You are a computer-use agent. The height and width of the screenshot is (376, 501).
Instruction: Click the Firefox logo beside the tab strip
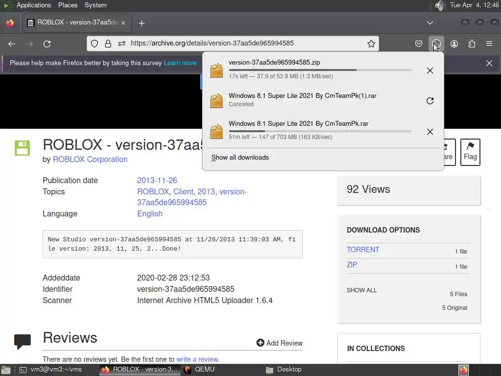pyautogui.click(x=10, y=23)
